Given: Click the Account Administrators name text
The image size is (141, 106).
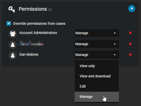Looking at the screenshot, I should pyautogui.click(x=38, y=33).
